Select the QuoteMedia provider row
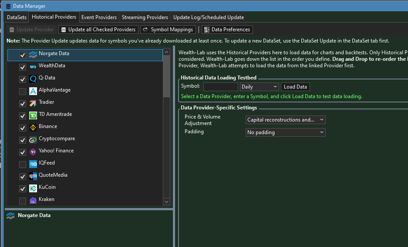The width and height of the screenshot is (408, 247). (85, 176)
